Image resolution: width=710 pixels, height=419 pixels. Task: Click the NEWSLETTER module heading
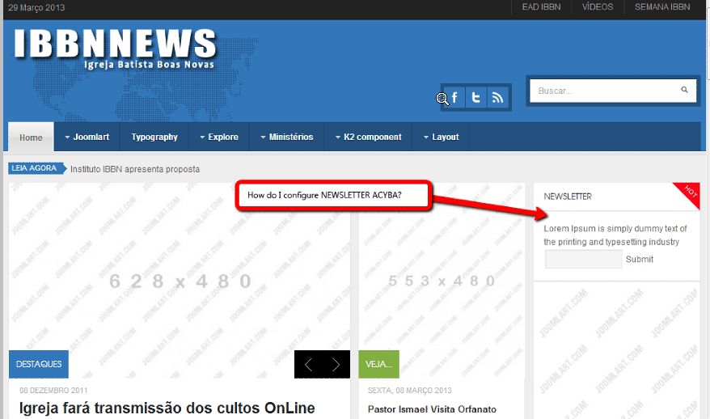click(x=568, y=197)
